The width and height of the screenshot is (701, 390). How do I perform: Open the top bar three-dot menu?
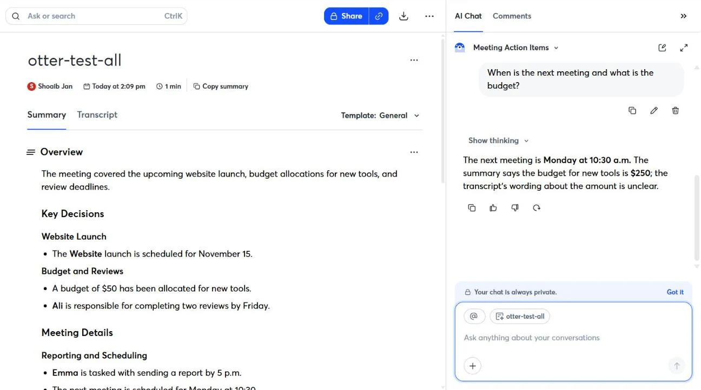(429, 16)
